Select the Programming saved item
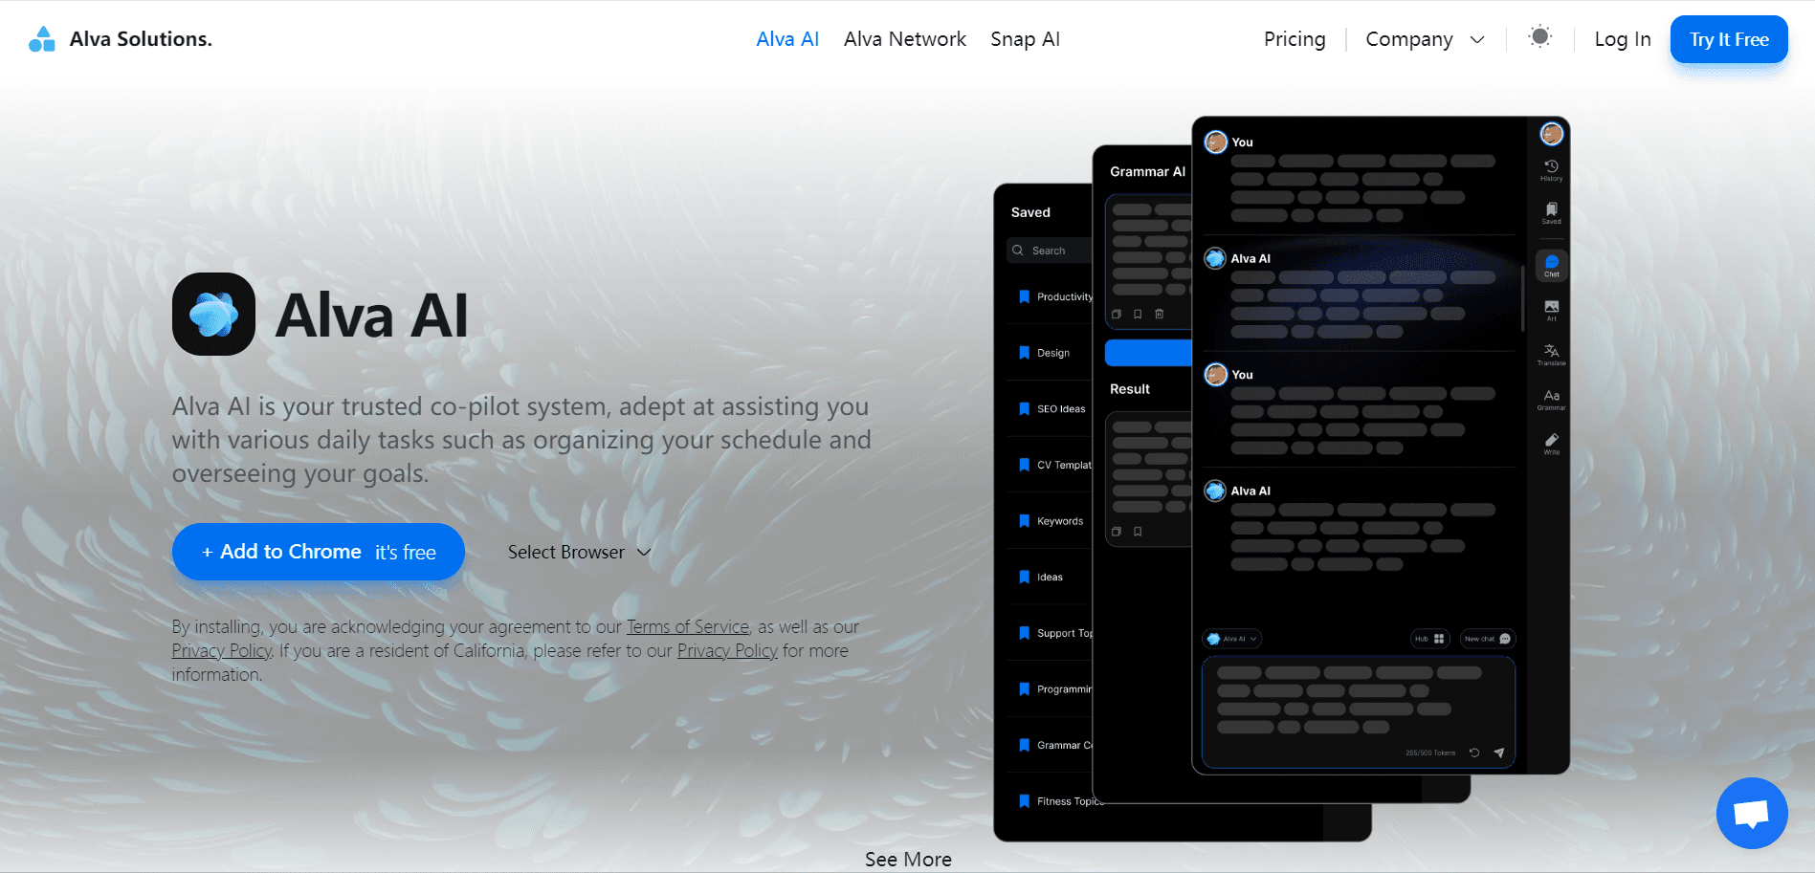Image resolution: width=1815 pixels, height=873 pixels. [1053, 688]
